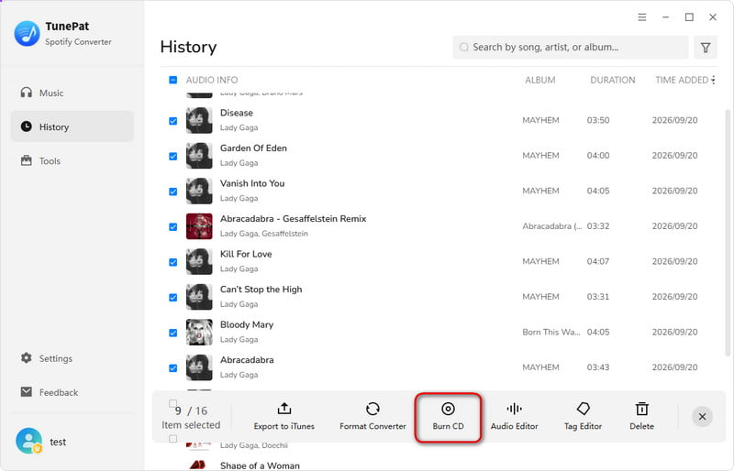This screenshot has height=471, width=734.
Task: Open the TIME ADDED column options
Action: tap(713, 80)
